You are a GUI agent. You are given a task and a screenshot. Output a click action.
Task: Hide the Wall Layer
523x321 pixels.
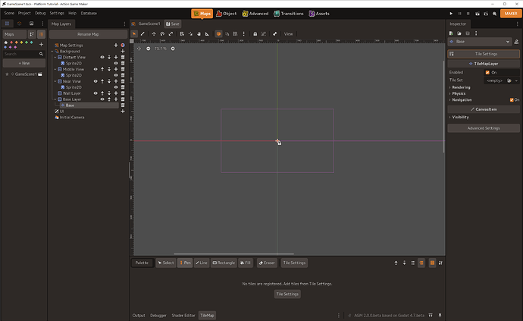click(x=96, y=93)
